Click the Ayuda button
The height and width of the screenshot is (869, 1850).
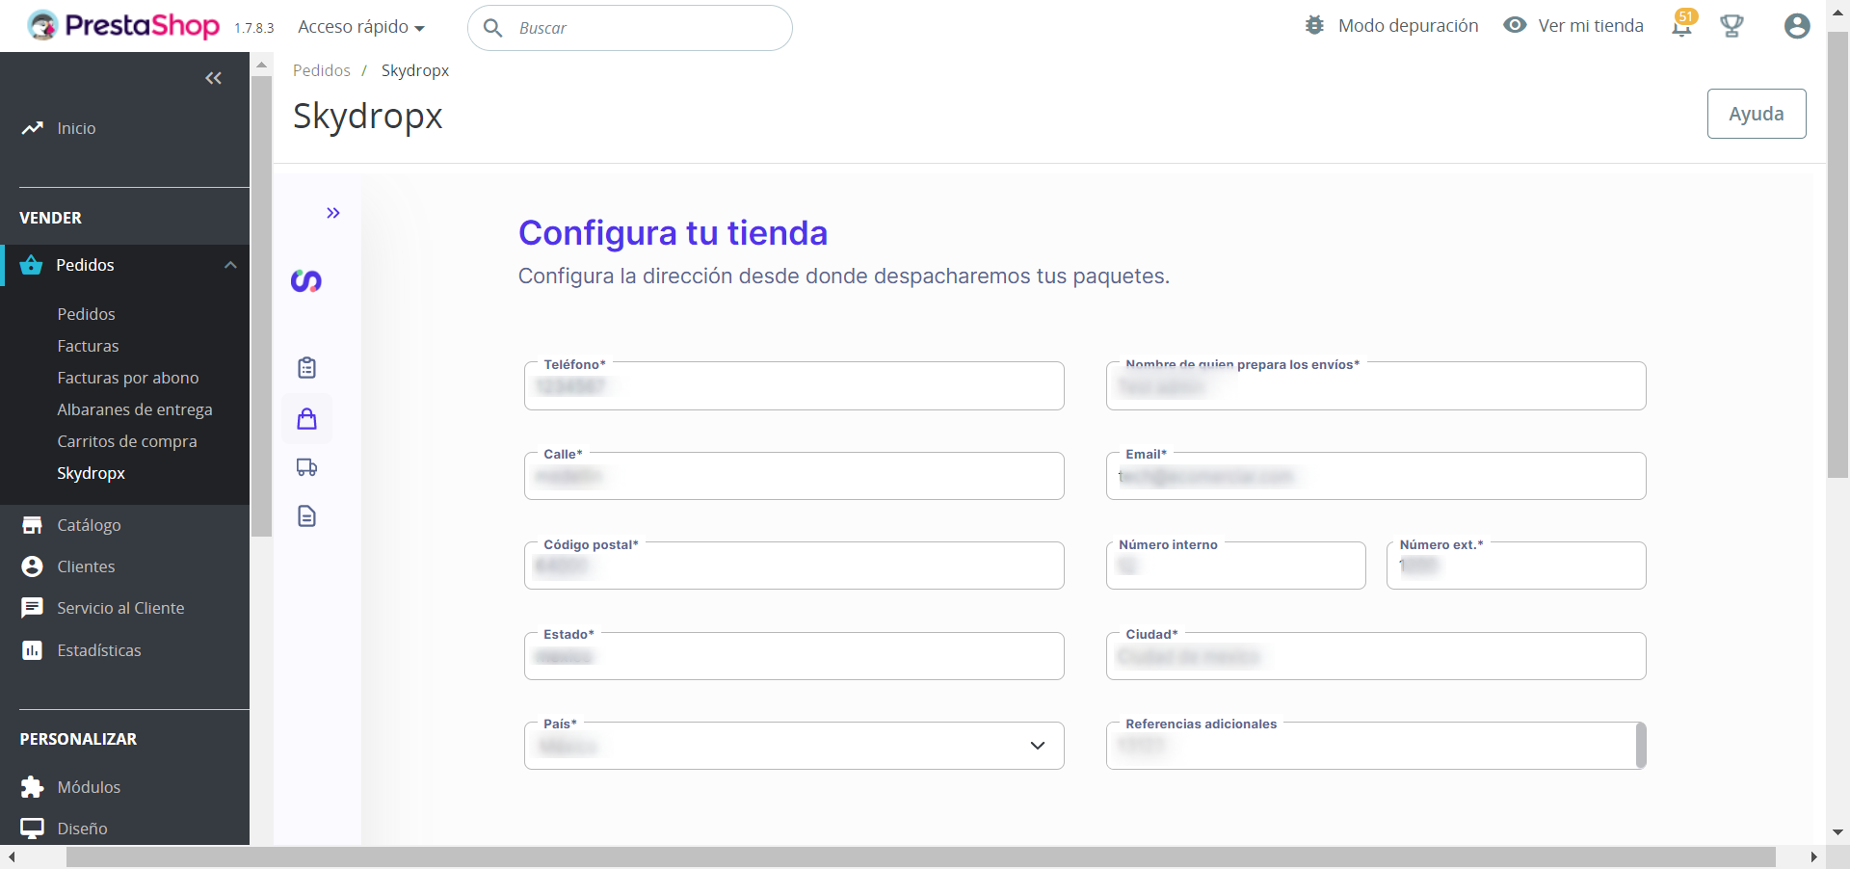[x=1757, y=114]
